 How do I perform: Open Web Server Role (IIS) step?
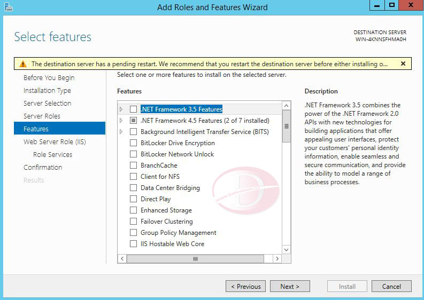pos(55,142)
